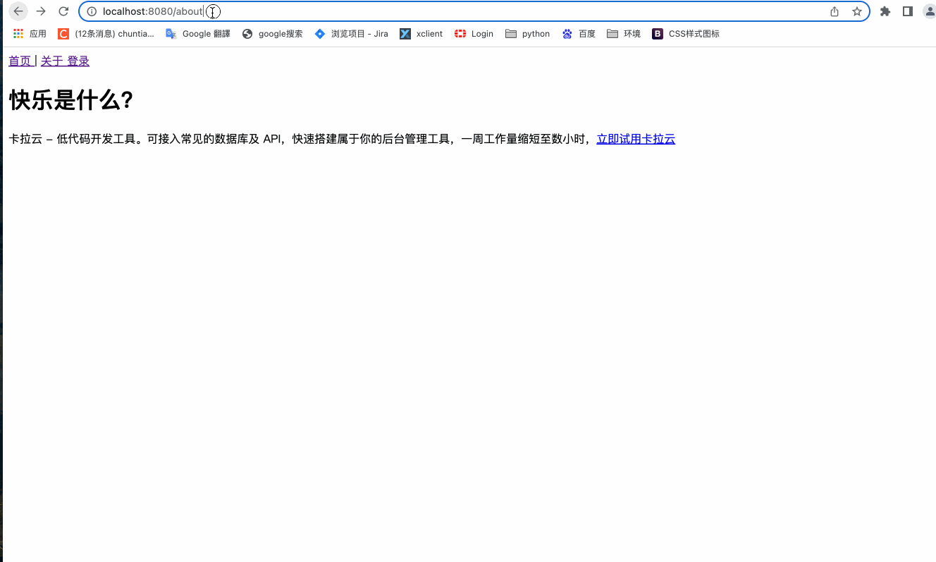Screen dimensions: 936x562
Task: Open the 百度 bookmark
Action: point(578,33)
